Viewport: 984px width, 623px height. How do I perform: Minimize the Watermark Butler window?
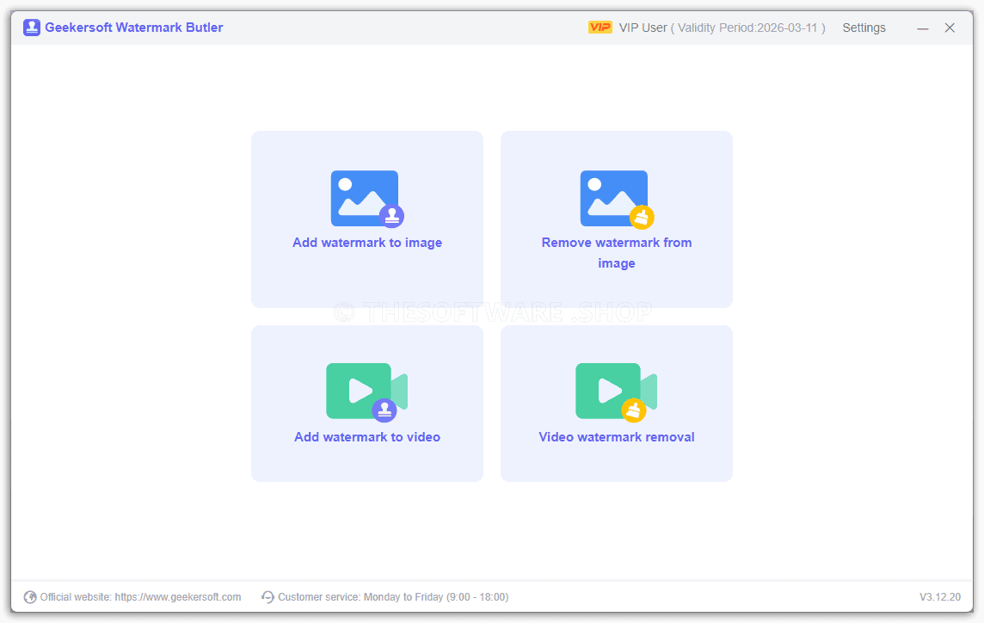coord(922,28)
